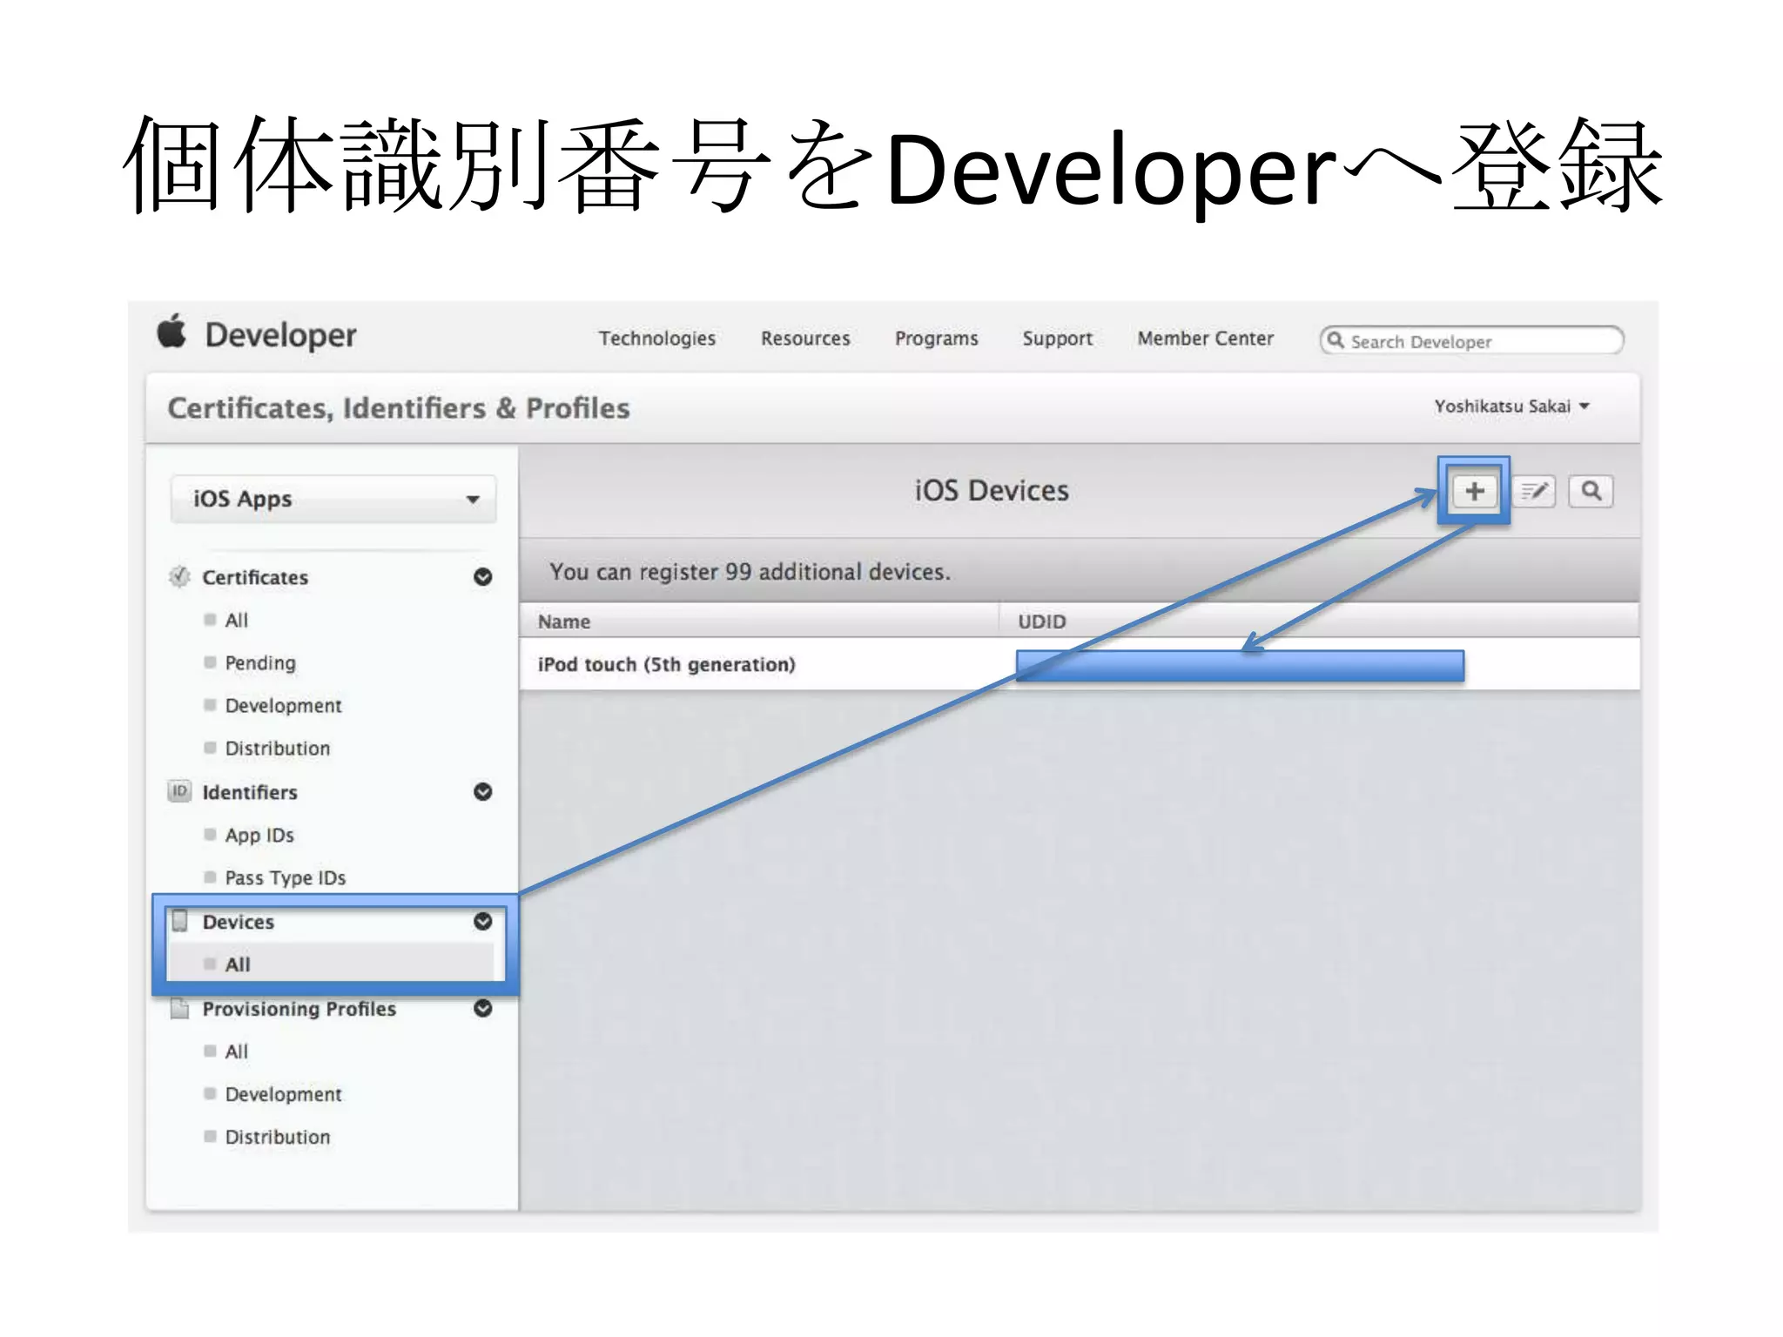The width and height of the screenshot is (1783, 1337).
Task: Click the Developer title text
Action: pos(280,335)
